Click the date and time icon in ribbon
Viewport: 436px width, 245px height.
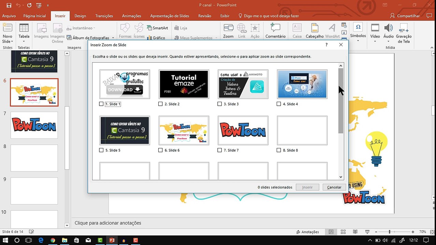pyautogui.click(x=344, y=26)
